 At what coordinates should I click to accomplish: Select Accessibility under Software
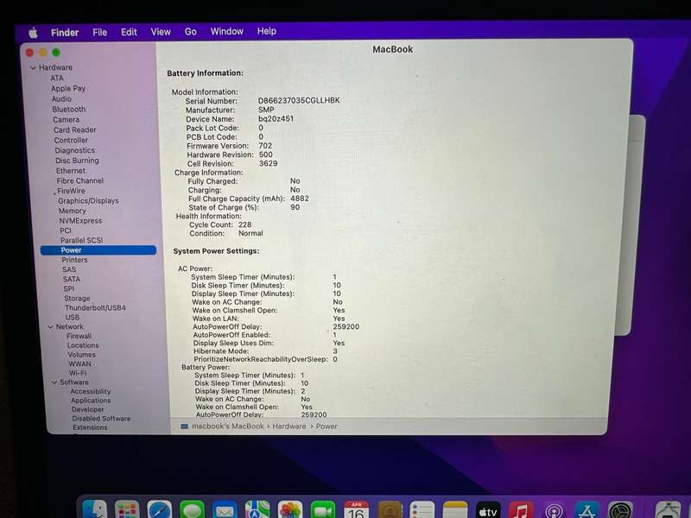(x=91, y=392)
